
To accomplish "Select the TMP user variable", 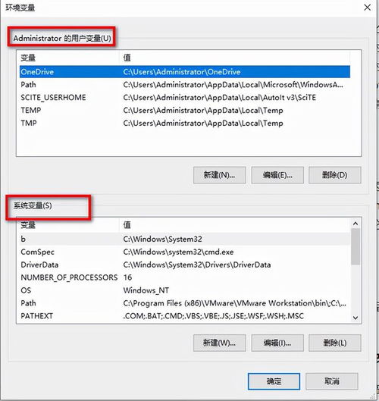I will (x=185, y=123).
